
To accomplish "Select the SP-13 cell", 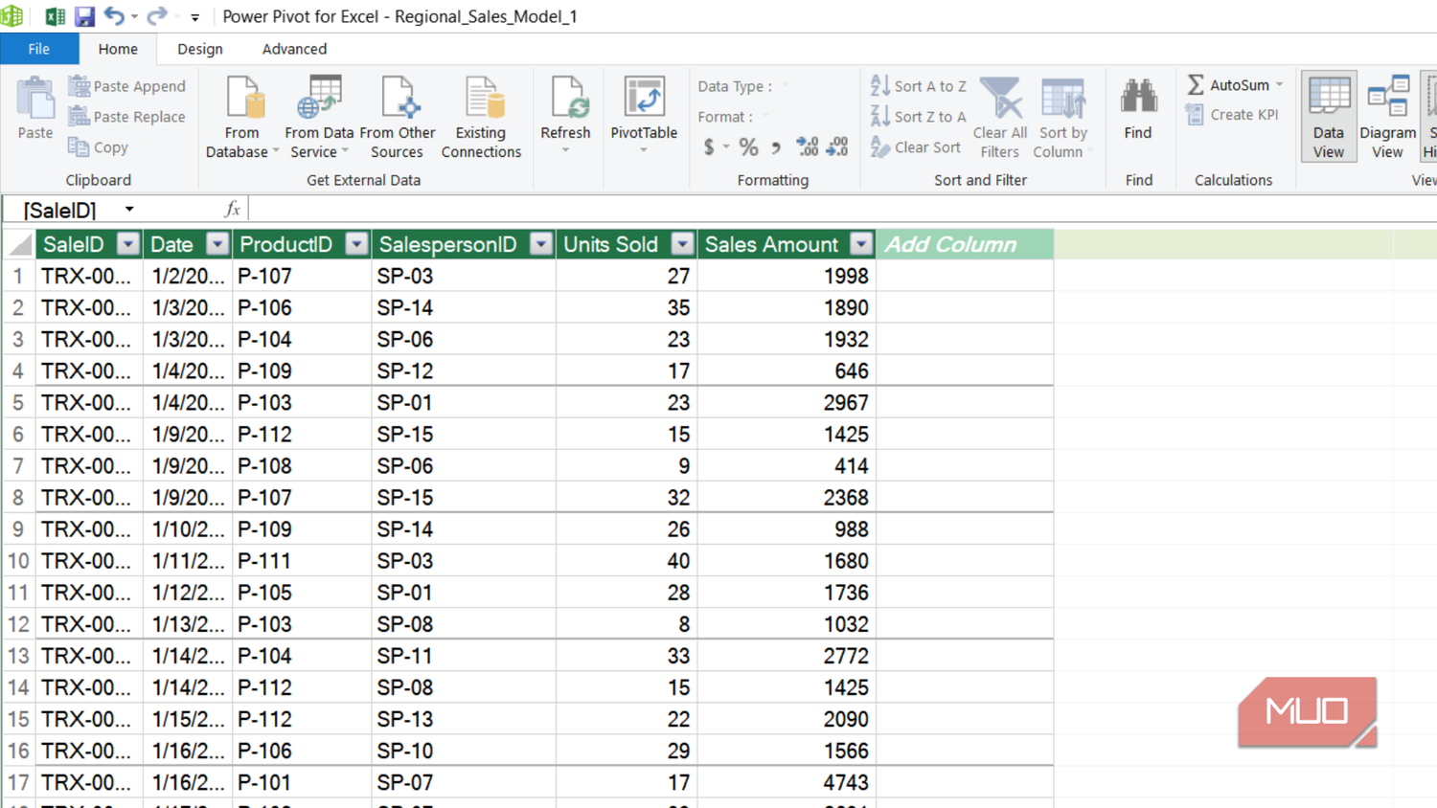I will tap(464, 719).
